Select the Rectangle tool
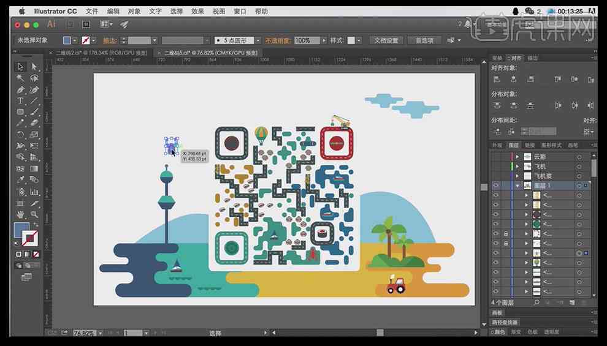Image resolution: width=607 pixels, height=346 pixels. pos(20,112)
